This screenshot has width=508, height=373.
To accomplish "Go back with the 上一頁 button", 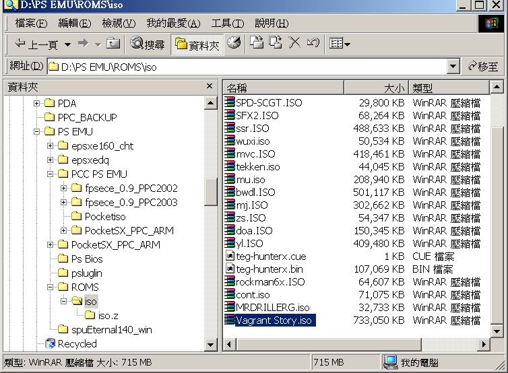I will click(x=36, y=44).
